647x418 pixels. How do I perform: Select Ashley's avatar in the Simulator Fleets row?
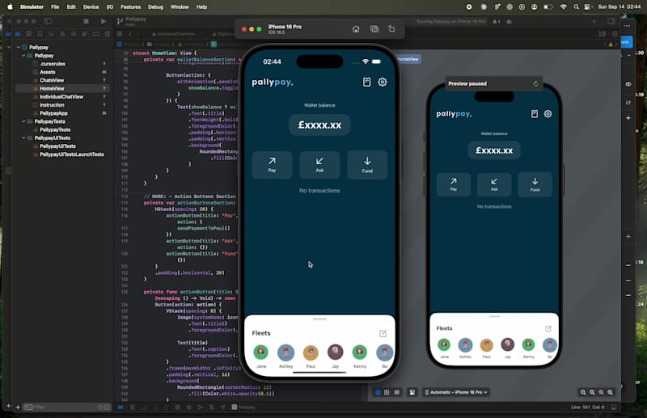[x=285, y=352]
